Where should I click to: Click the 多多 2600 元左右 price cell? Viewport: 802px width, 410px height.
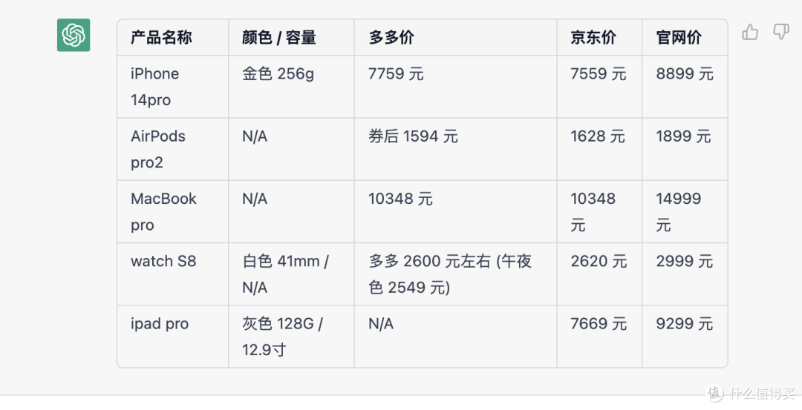(455, 274)
